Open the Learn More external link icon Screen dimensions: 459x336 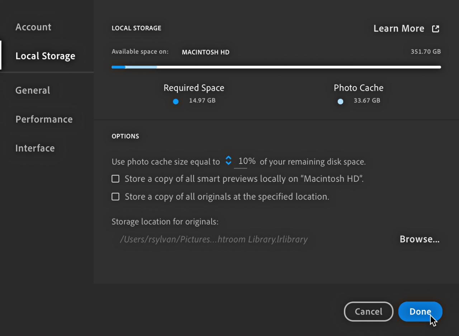(x=435, y=29)
